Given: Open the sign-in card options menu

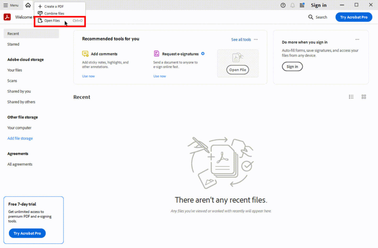Looking at the screenshot, I should 357,39.
